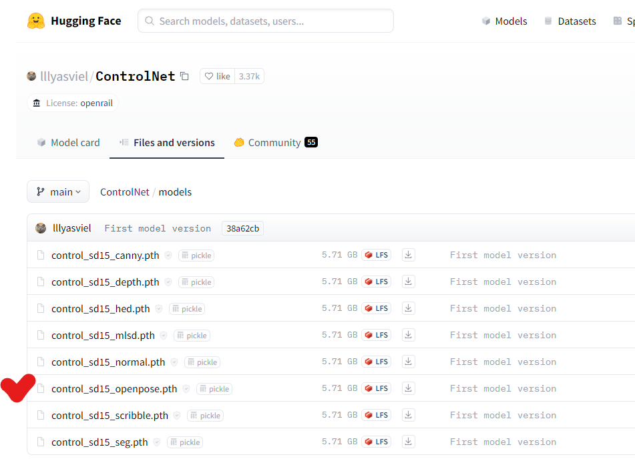
Task: Open the Community tab
Action: coord(276,143)
